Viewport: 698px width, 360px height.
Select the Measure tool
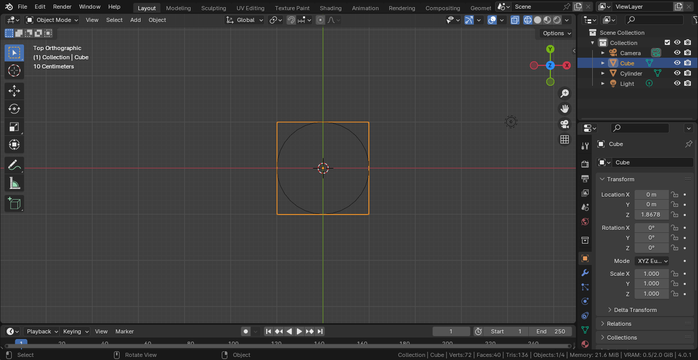pyautogui.click(x=14, y=183)
